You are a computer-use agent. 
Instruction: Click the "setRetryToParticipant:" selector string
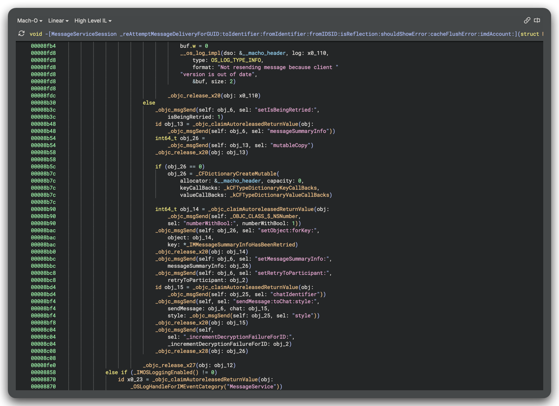coord(292,273)
